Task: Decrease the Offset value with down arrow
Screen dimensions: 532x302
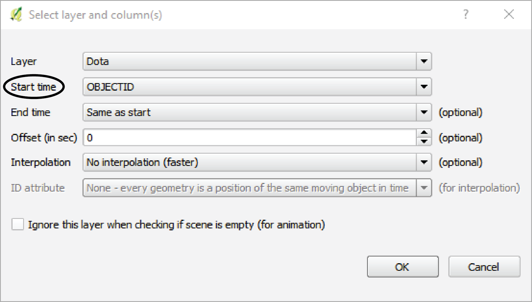Action: [424, 141]
